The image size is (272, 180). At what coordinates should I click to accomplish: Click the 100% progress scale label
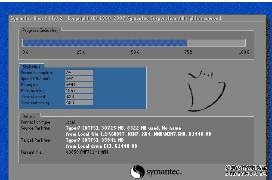click(x=244, y=52)
